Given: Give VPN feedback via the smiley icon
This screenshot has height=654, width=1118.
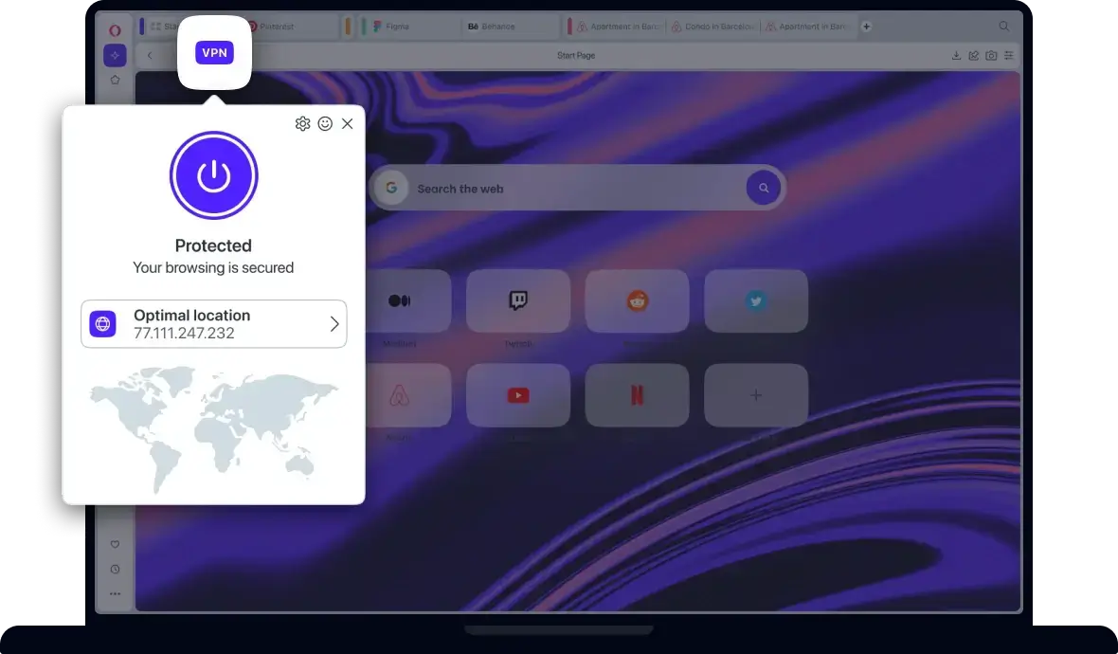Looking at the screenshot, I should click(x=325, y=123).
